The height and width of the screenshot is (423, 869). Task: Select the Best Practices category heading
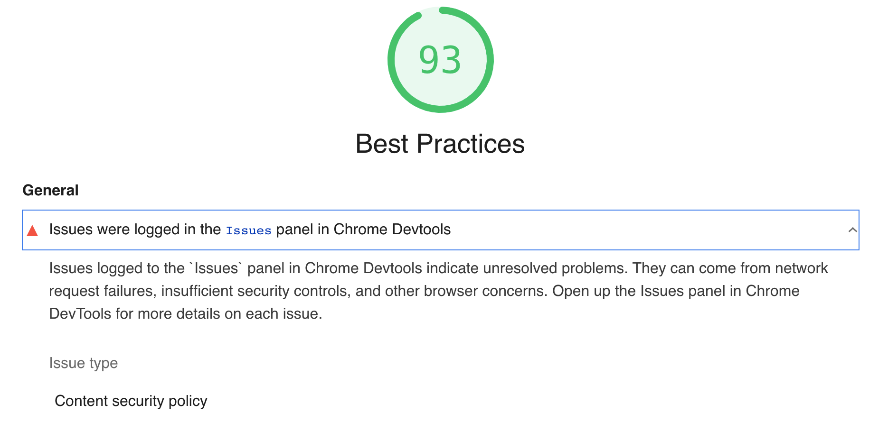click(x=441, y=143)
